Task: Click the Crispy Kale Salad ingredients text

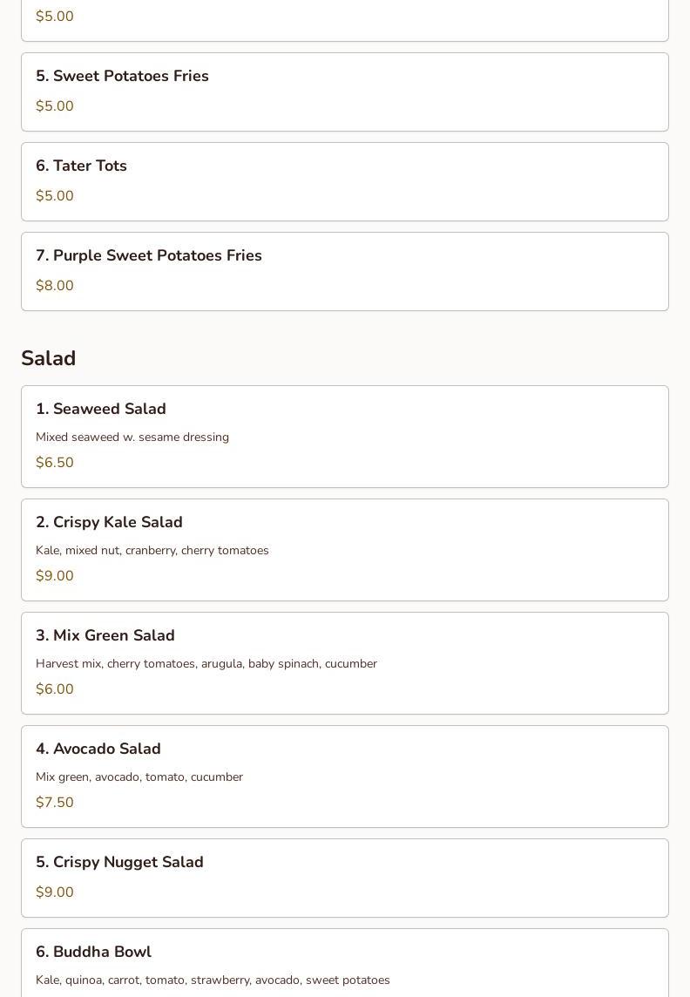Action: tap(152, 551)
